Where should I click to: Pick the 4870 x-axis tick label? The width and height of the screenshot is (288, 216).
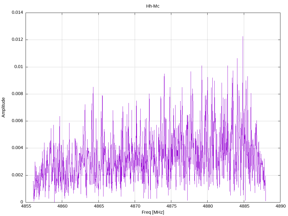pyautogui.click(x=135, y=206)
